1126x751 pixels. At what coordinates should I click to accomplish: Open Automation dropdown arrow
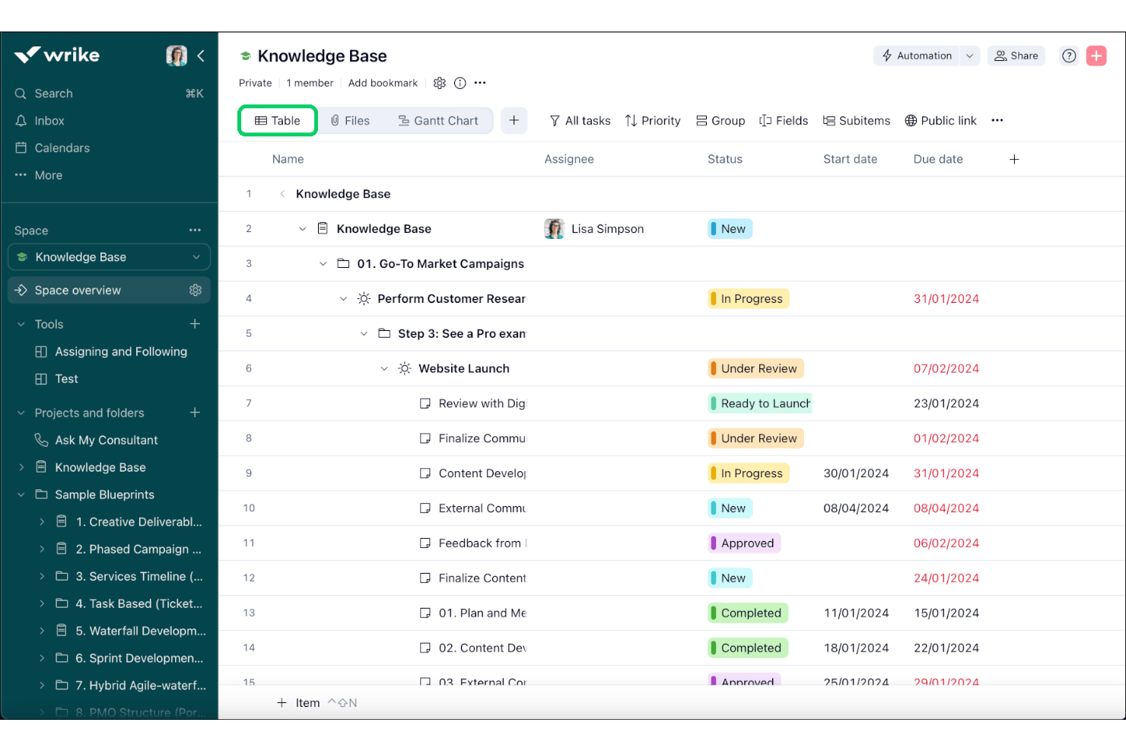969,56
